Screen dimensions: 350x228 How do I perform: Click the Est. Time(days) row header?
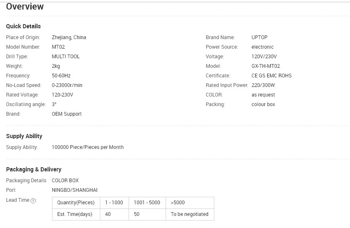click(74, 215)
